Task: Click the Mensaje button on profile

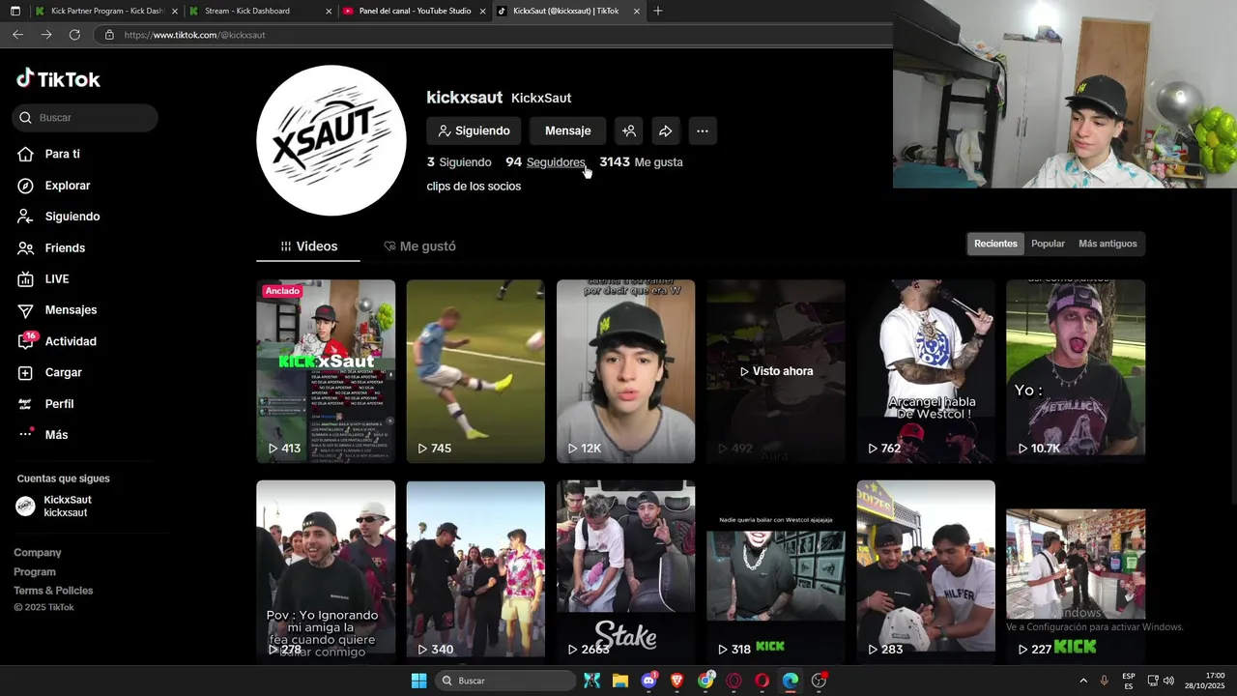Action: point(567,130)
